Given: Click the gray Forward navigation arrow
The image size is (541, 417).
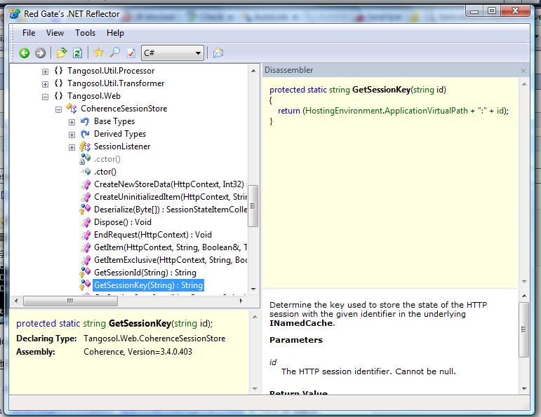Looking at the screenshot, I should point(41,53).
